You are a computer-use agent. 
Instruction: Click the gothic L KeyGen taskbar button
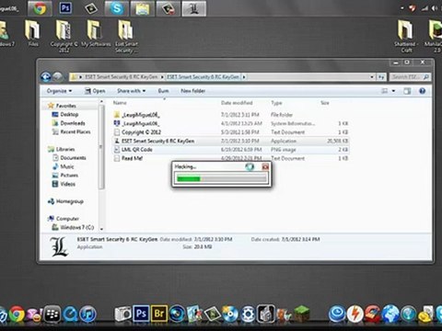[194, 8]
